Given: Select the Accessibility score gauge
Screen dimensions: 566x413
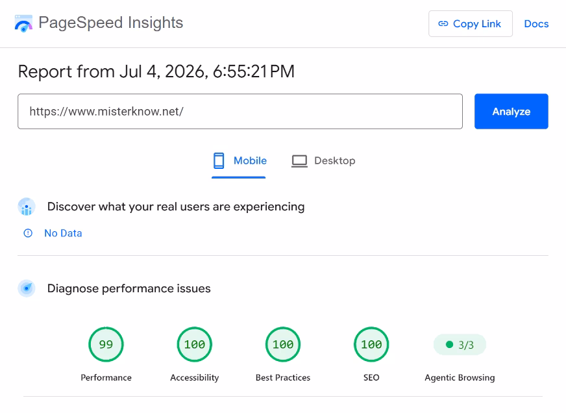Looking at the screenshot, I should pos(195,344).
